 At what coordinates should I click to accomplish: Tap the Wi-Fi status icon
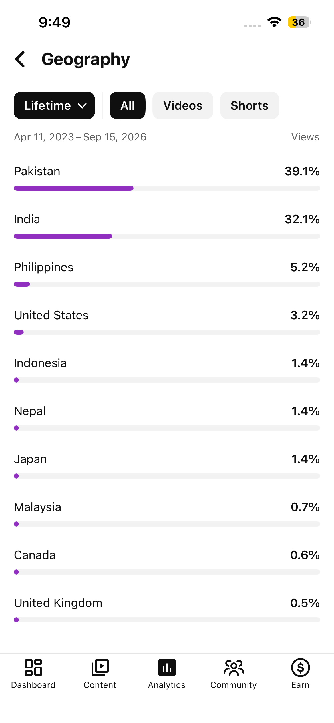[274, 22]
